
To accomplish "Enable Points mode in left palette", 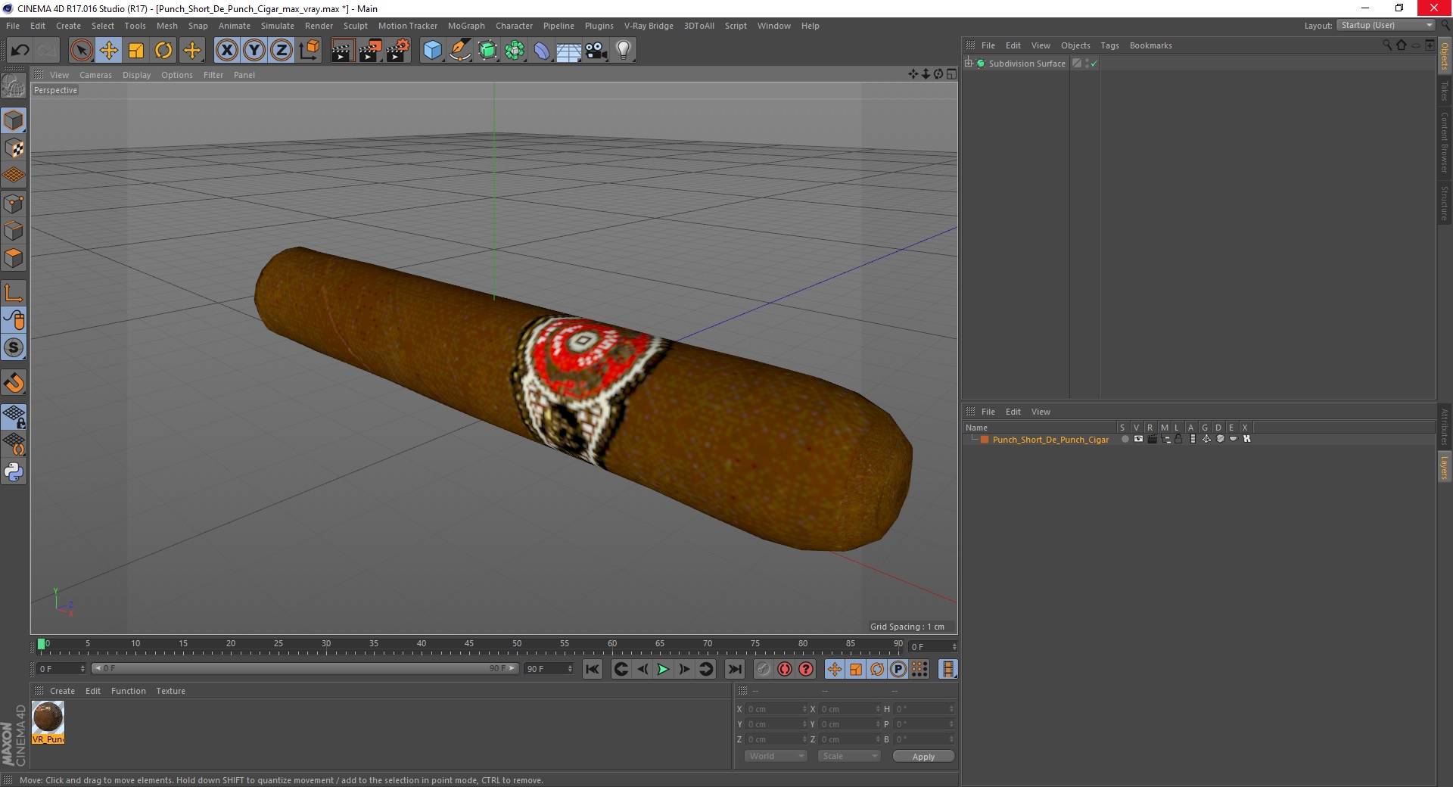I will [x=14, y=204].
